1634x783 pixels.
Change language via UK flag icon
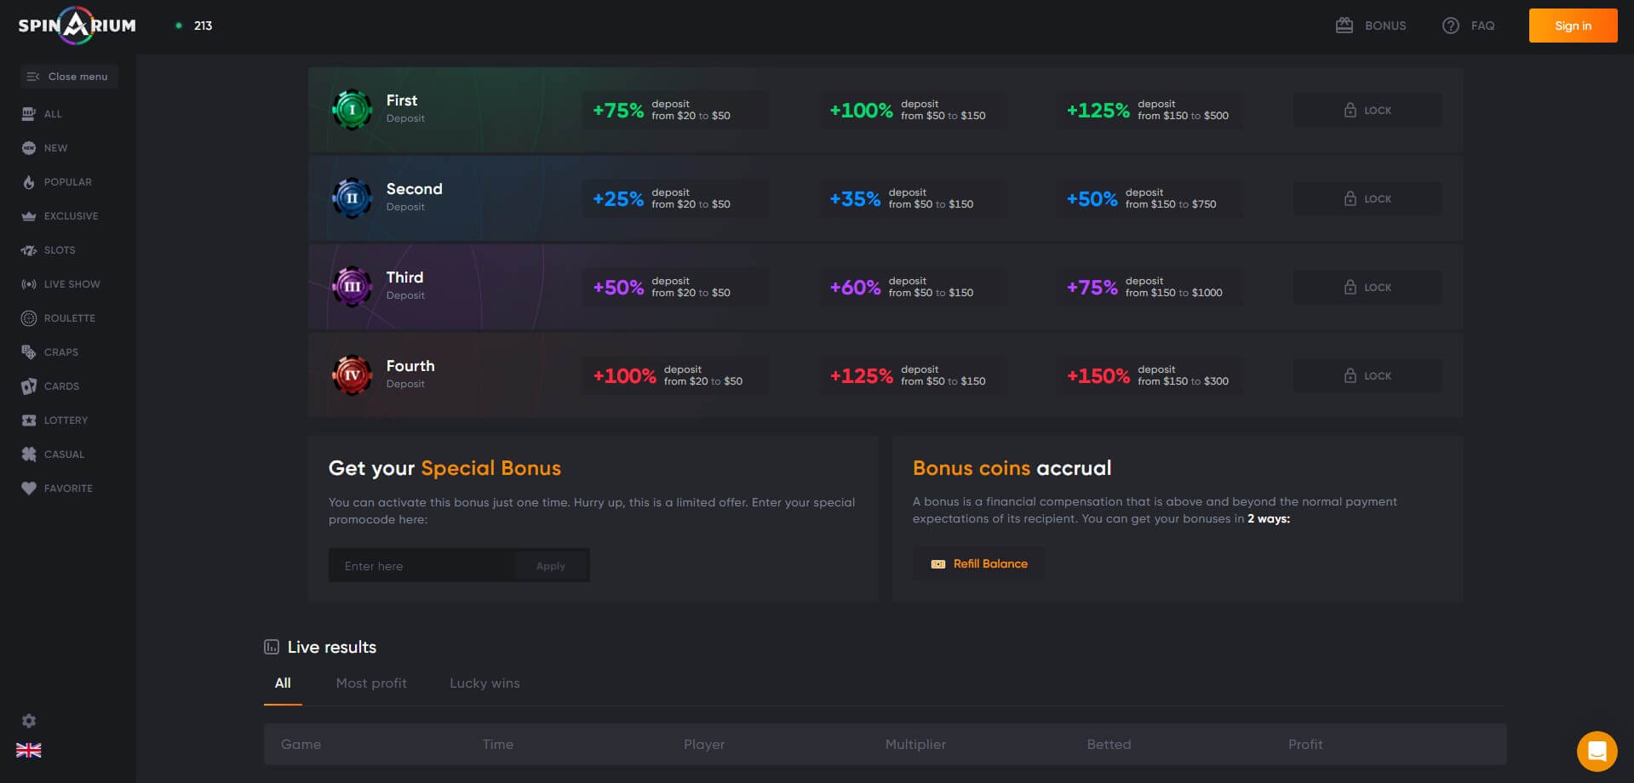pyautogui.click(x=29, y=751)
